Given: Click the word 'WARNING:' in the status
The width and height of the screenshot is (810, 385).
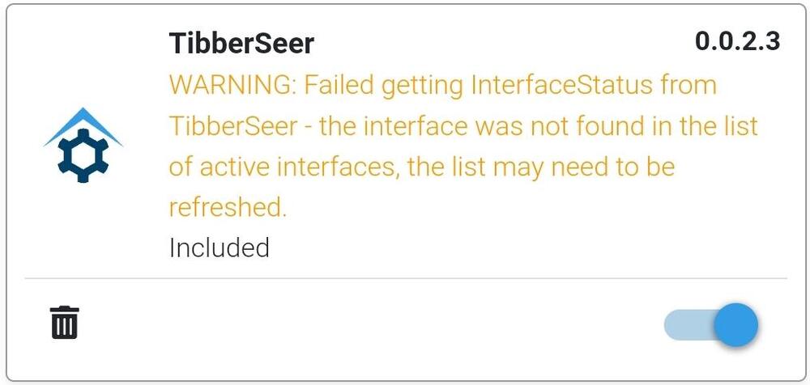Looking at the screenshot, I should [x=232, y=85].
